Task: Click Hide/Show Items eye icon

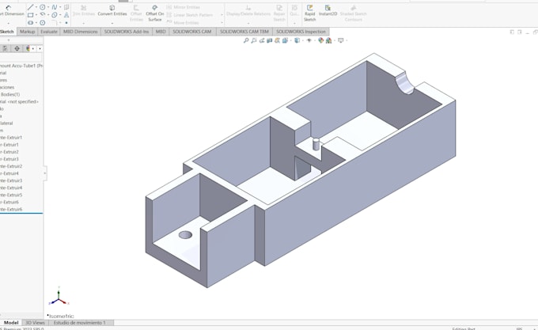Action: [x=309, y=40]
